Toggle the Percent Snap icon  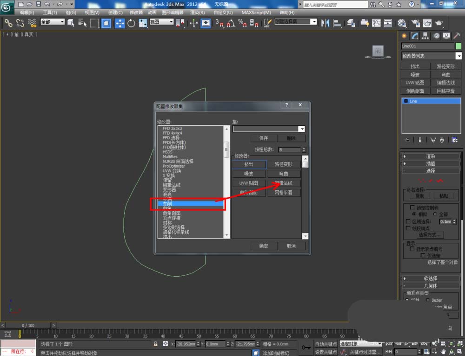point(242,23)
